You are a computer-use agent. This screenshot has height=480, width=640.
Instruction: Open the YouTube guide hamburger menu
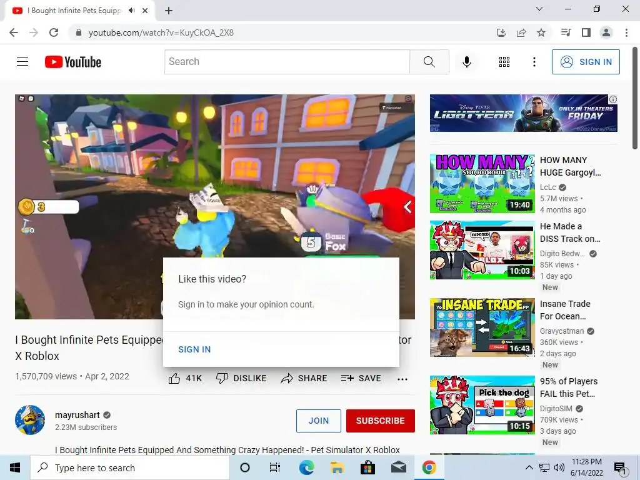tap(22, 62)
